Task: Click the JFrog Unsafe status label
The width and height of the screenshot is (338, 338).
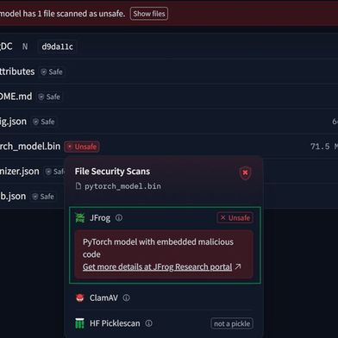Action: [235, 218]
